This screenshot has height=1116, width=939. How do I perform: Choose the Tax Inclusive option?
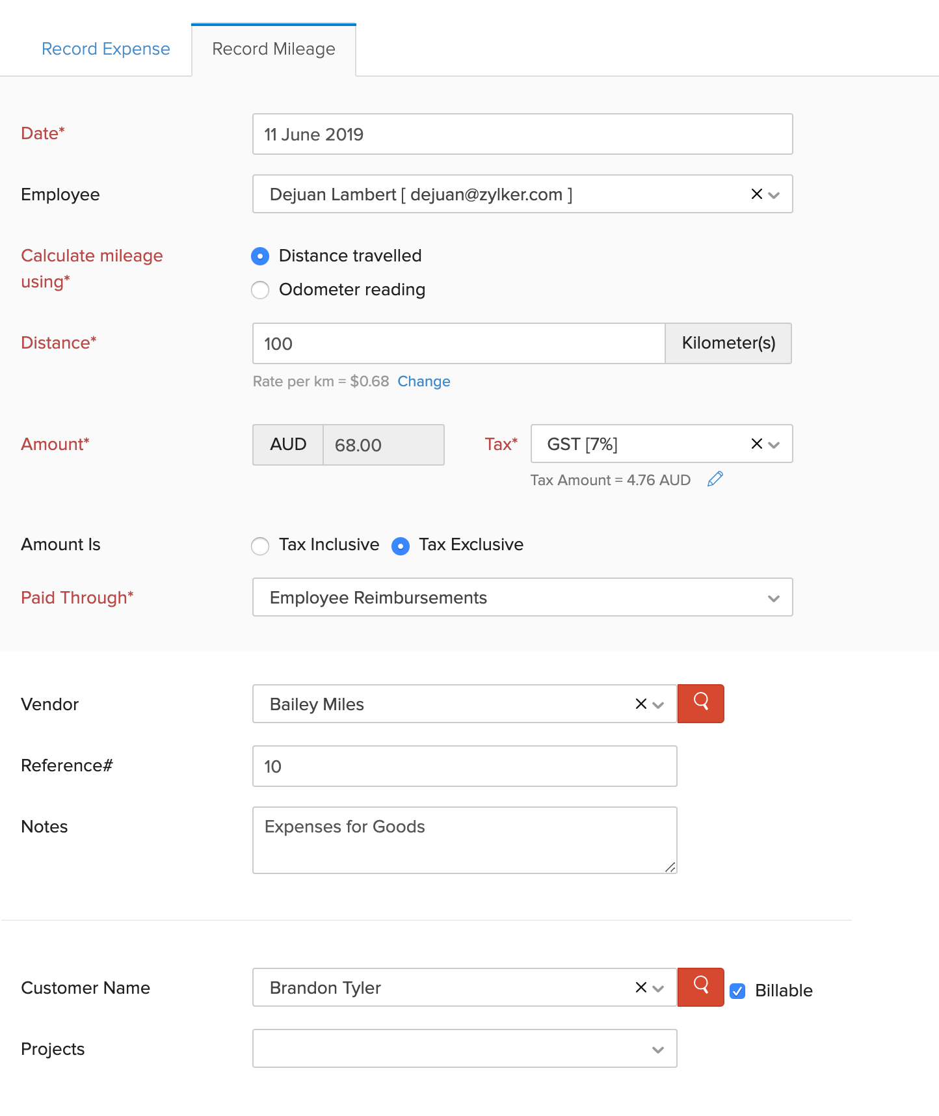point(260,546)
